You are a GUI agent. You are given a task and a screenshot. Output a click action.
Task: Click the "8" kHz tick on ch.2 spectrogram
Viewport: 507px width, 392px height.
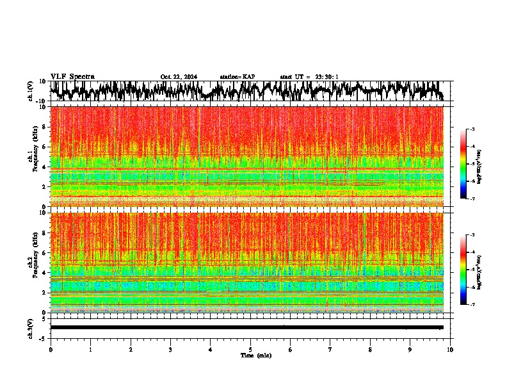coord(44,233)
